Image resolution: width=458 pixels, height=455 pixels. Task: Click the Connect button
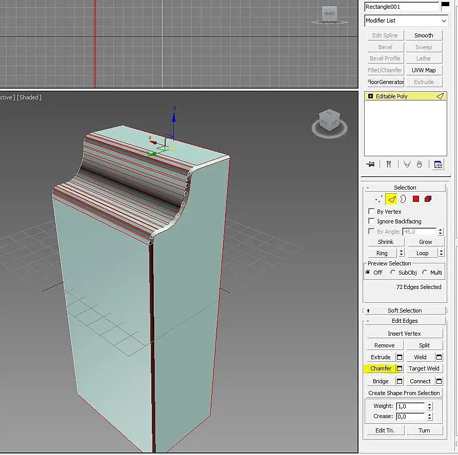[x=420, y=381]
